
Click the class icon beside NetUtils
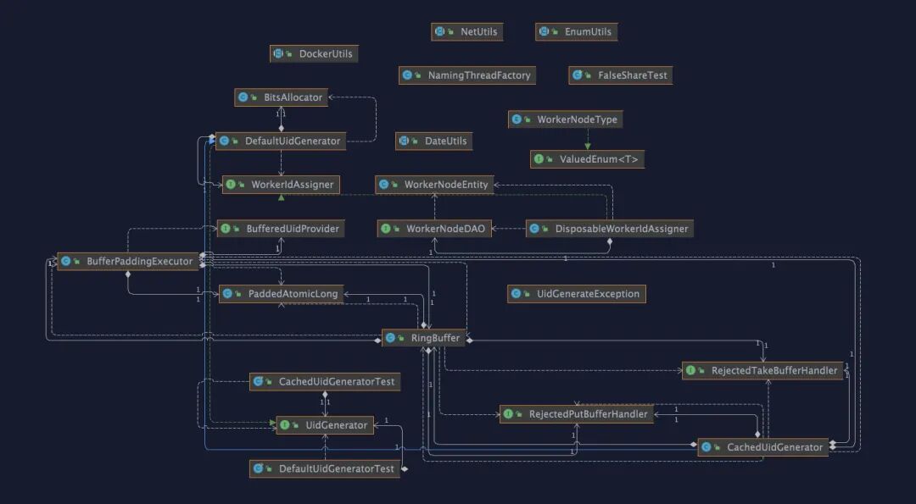tap(440, 32)
